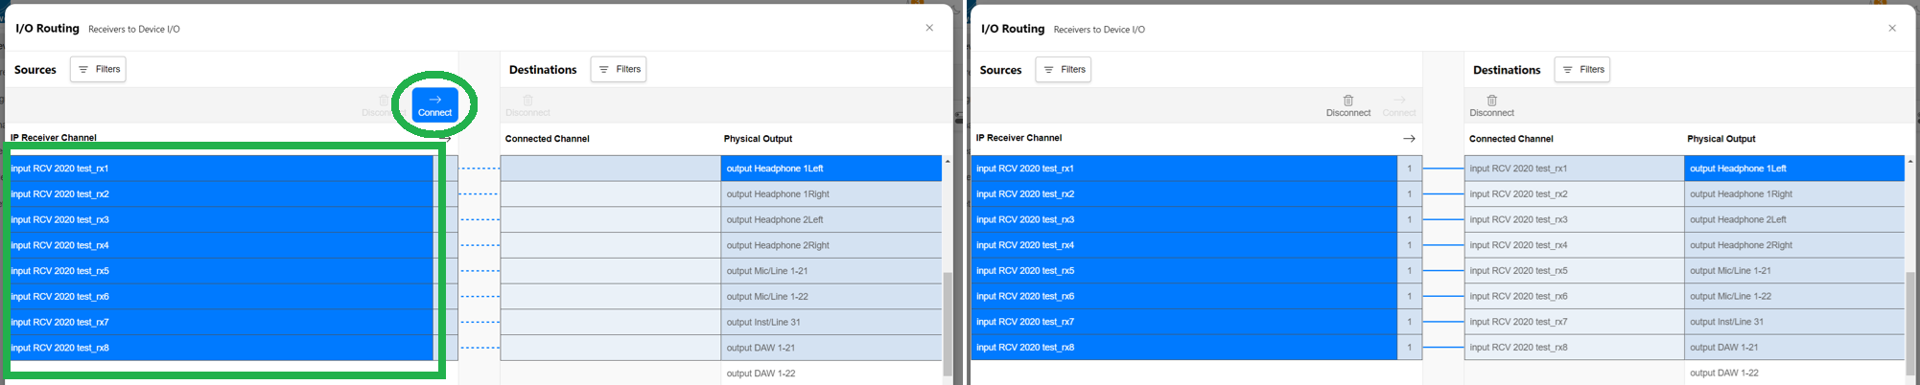Click connection count 1 for test_rx5, right window

[x=1410, y=271]
